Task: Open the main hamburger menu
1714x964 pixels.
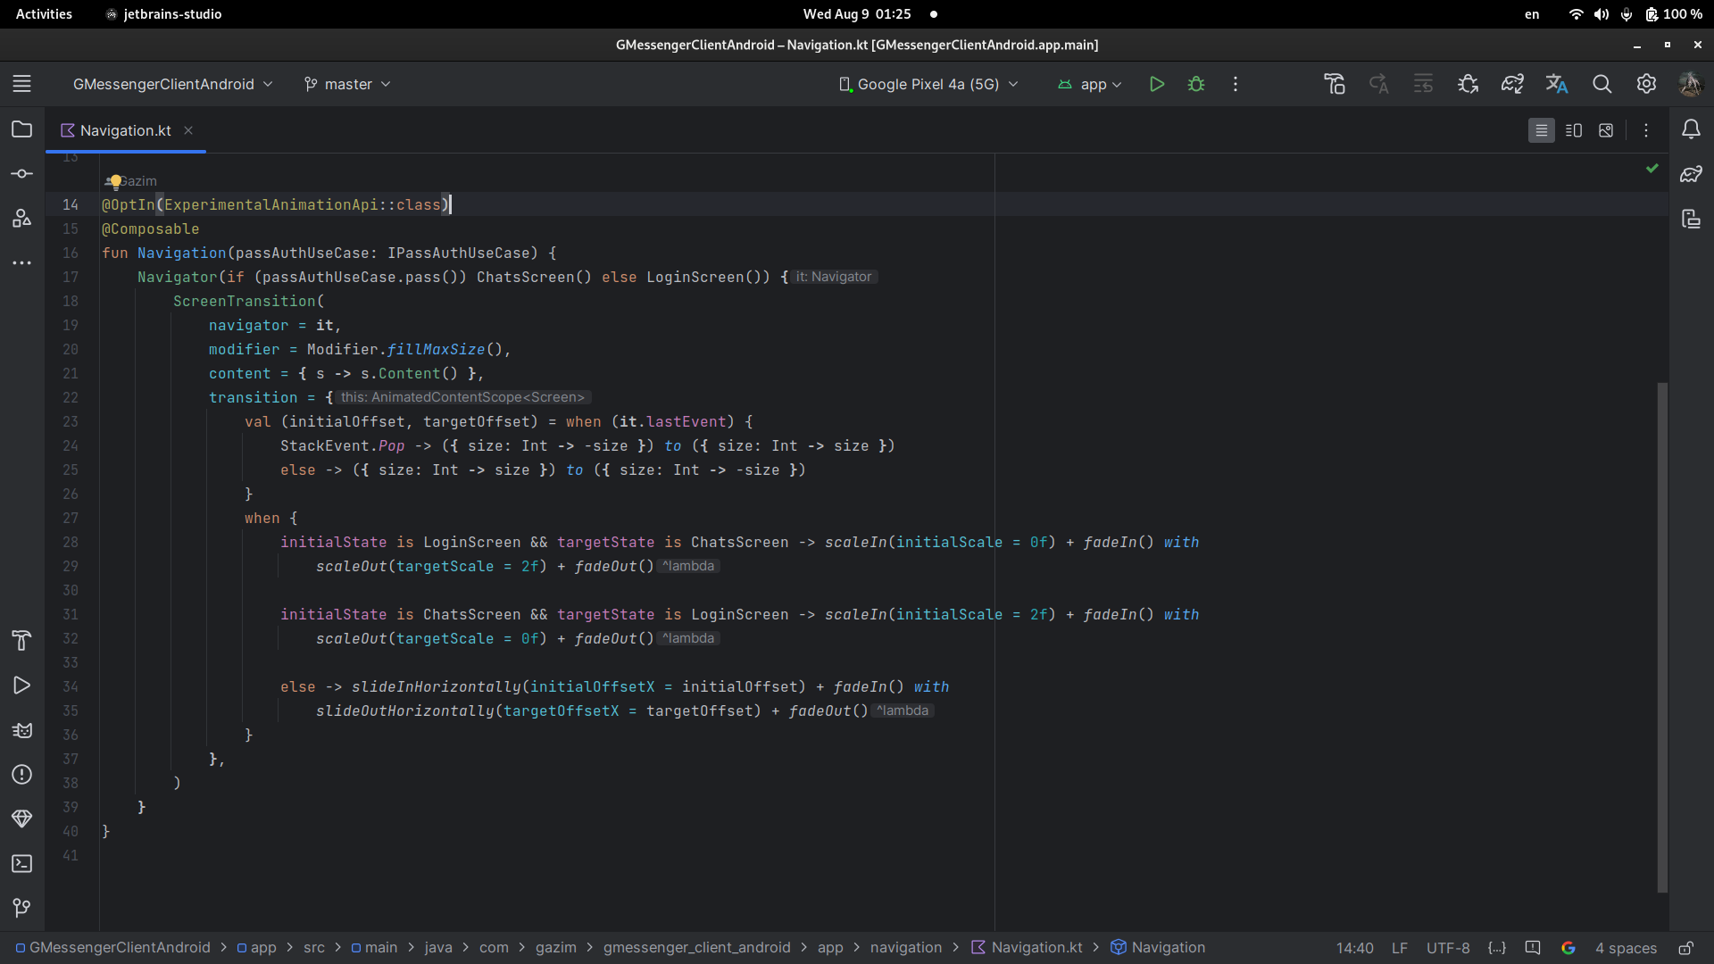Action: pyautogui.click(x=22, y=84)
